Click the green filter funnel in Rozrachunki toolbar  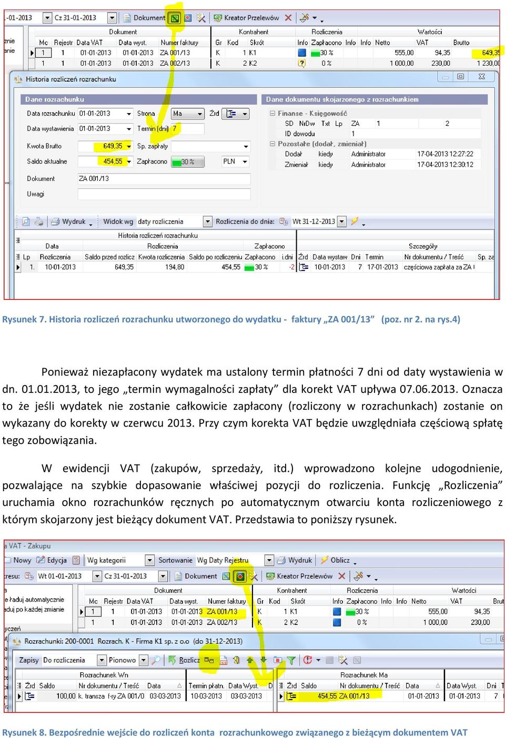point(291,660)
